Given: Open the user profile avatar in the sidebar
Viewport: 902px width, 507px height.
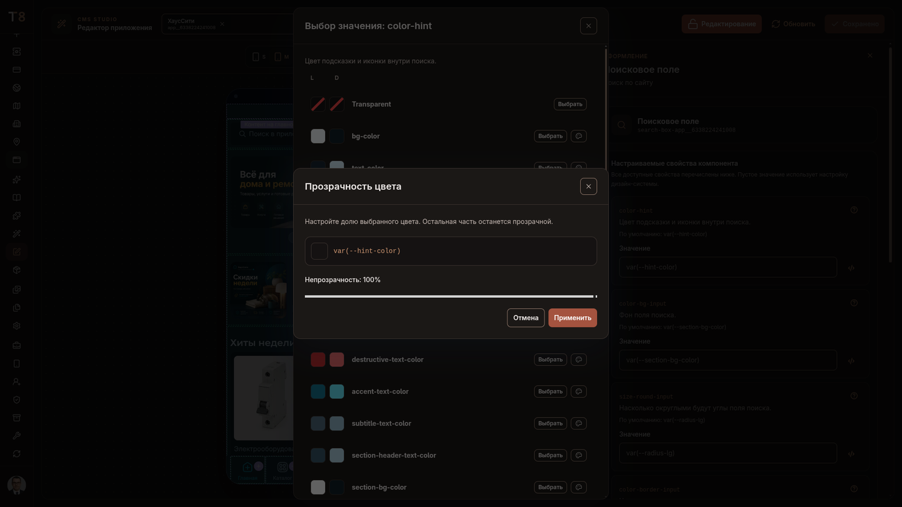Looking at the screenshot, I should [x=17, y=485].
